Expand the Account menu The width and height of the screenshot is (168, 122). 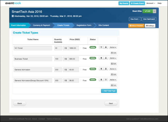point(151,3)
